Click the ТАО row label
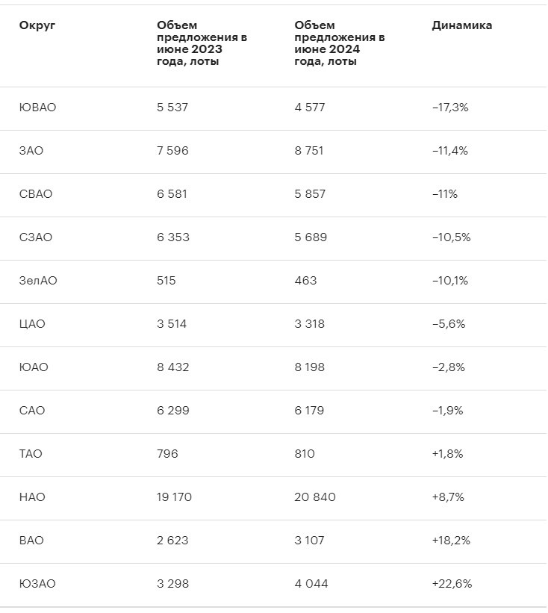548x613 pixels. [32, 454]
